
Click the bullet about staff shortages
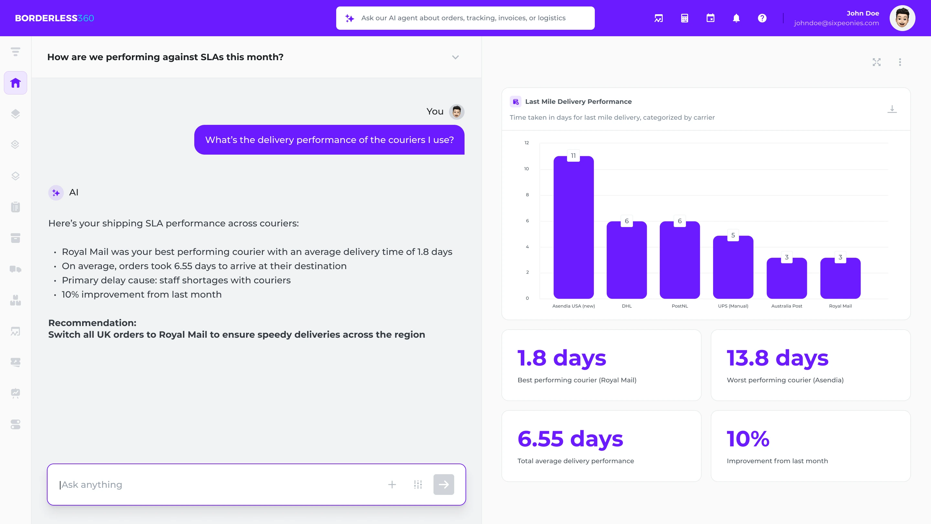pyautogui.click(x=176, y=280)
